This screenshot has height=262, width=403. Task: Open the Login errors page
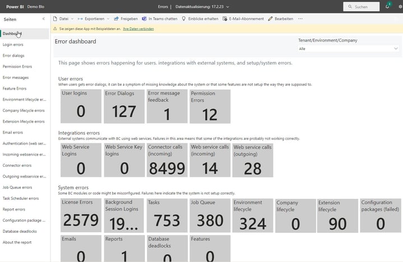point(13,45)
